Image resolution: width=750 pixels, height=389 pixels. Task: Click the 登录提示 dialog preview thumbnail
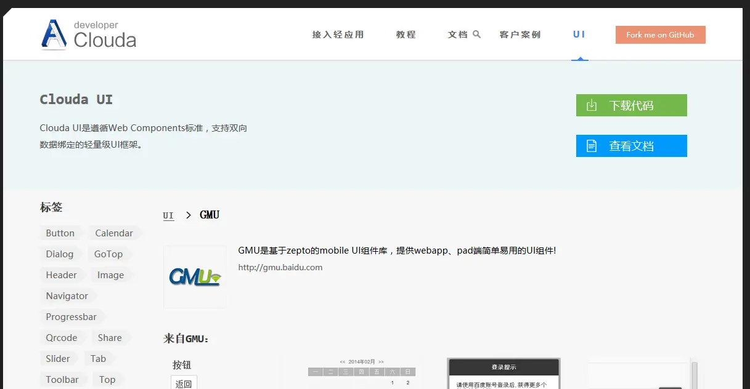[503, 373]
